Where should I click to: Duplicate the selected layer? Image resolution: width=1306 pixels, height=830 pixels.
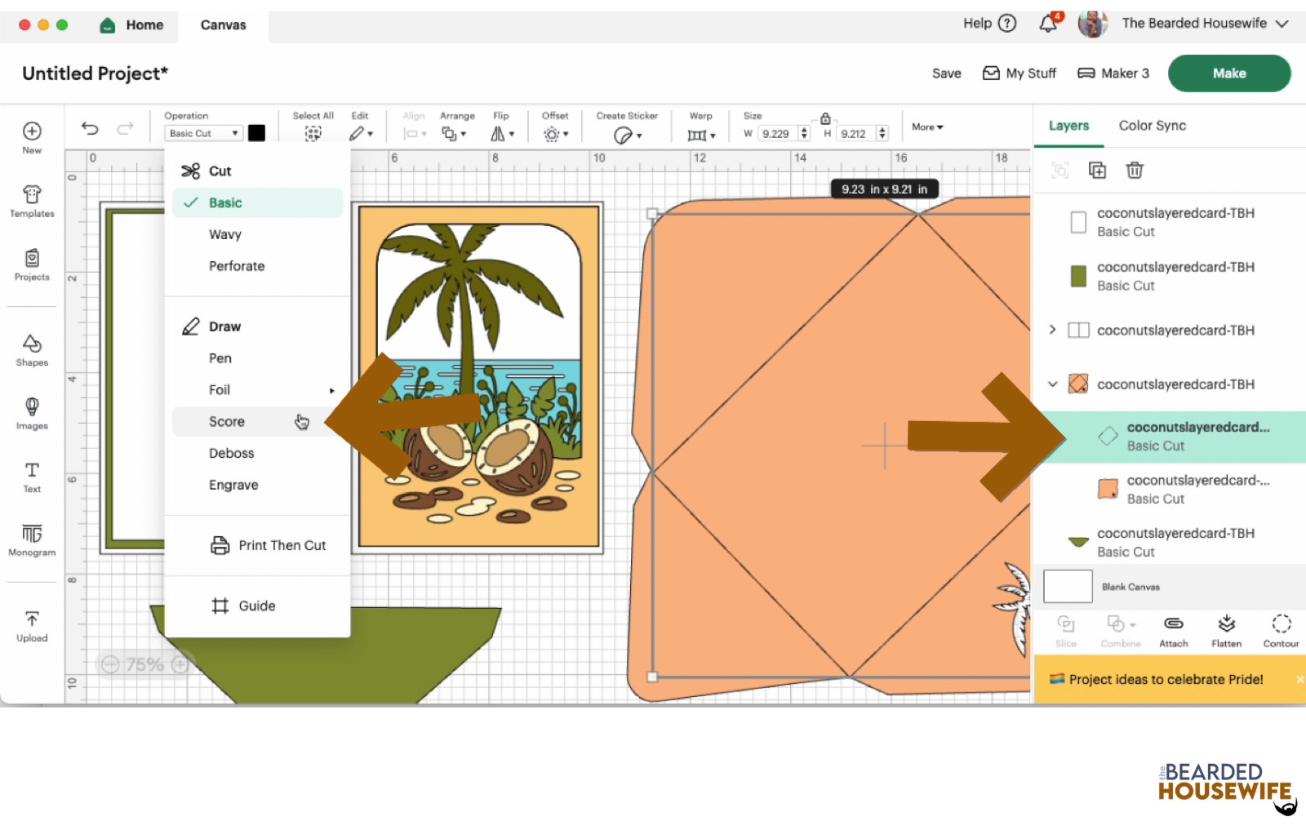1097,170
